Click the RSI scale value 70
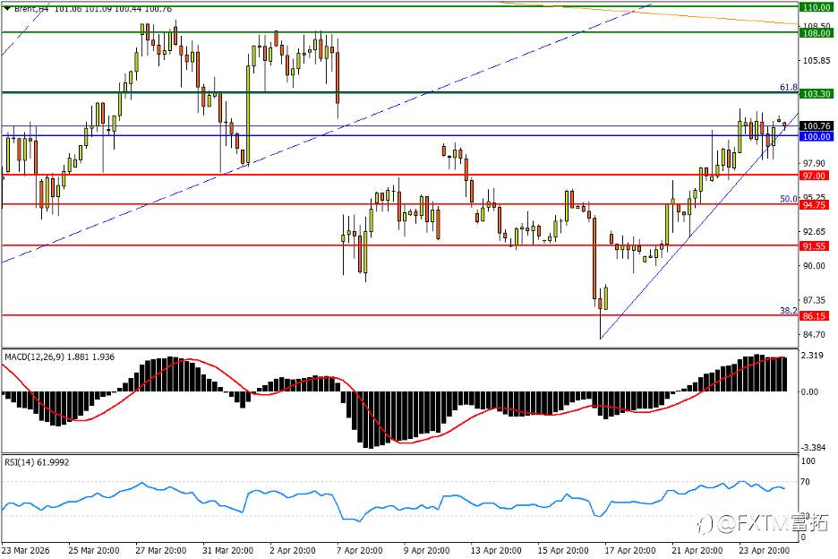The height and width of the screenshot is (559, 838). point(805,482)
